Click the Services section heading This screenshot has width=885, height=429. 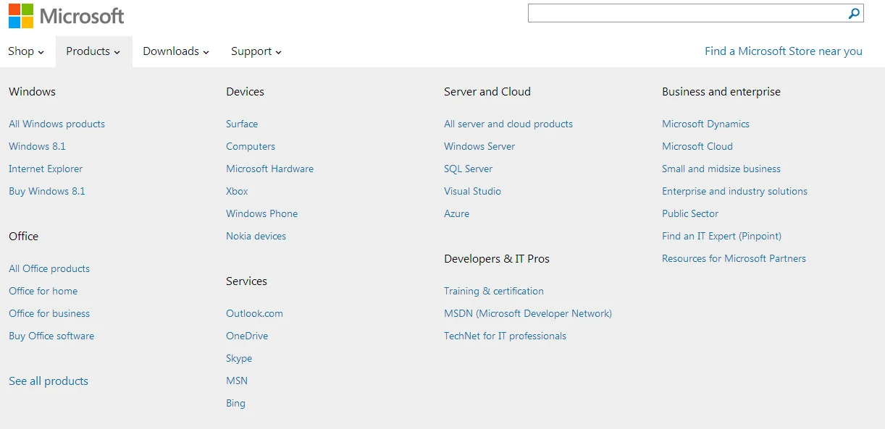click(x=246, y=281)
